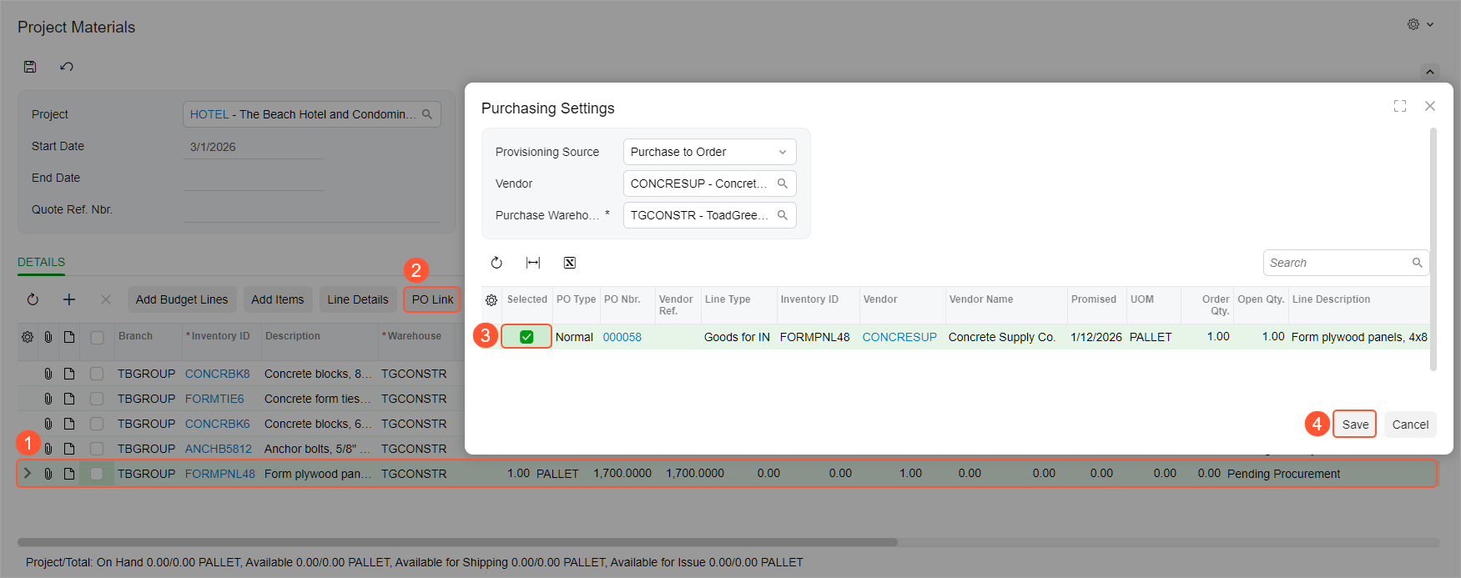Open the gear settings menu at top right

pyautogui.click(x=1420, y=24)
